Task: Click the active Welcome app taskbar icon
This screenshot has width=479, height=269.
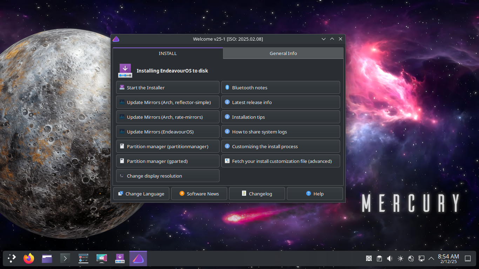Action: (138, 258)
